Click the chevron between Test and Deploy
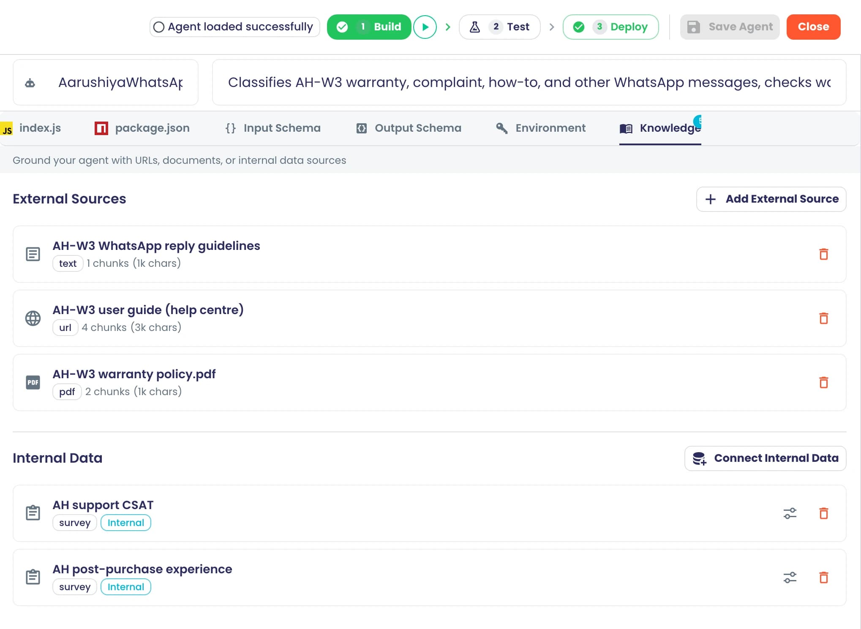Viewport: 861px width, 629px height. click(551, 27)
